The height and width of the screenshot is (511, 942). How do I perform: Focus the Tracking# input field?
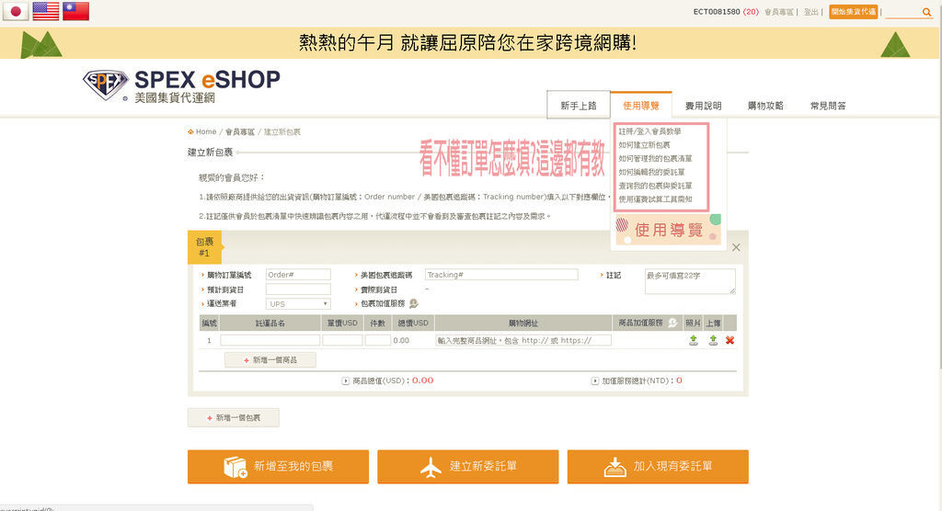click(501, 275)
